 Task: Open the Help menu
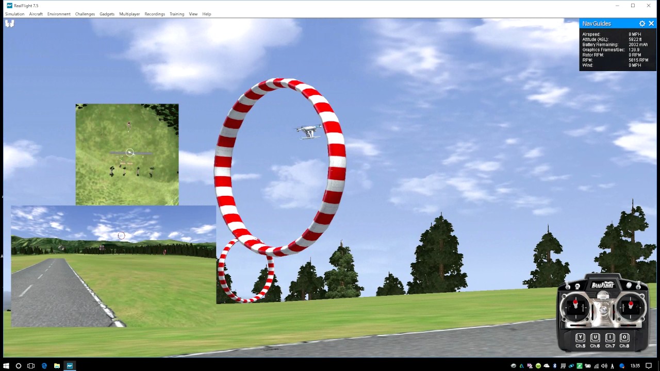[207, 14]
